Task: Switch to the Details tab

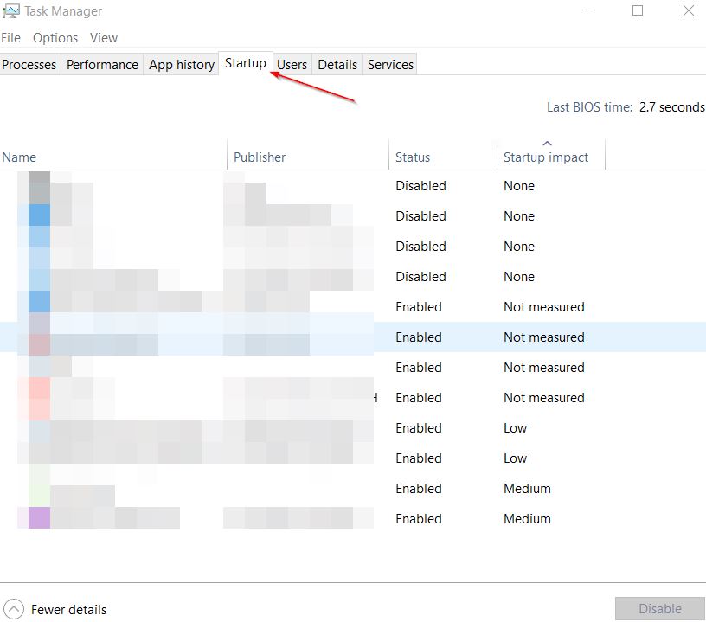Action: [x=337, y=64]
